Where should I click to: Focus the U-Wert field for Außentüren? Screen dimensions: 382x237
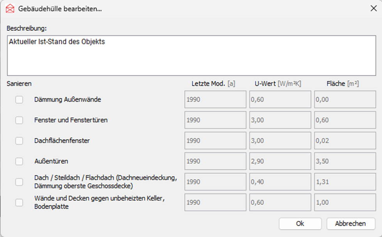[x=280, y=161]
